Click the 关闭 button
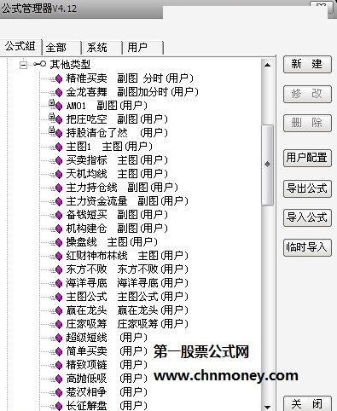 (307, 403)
